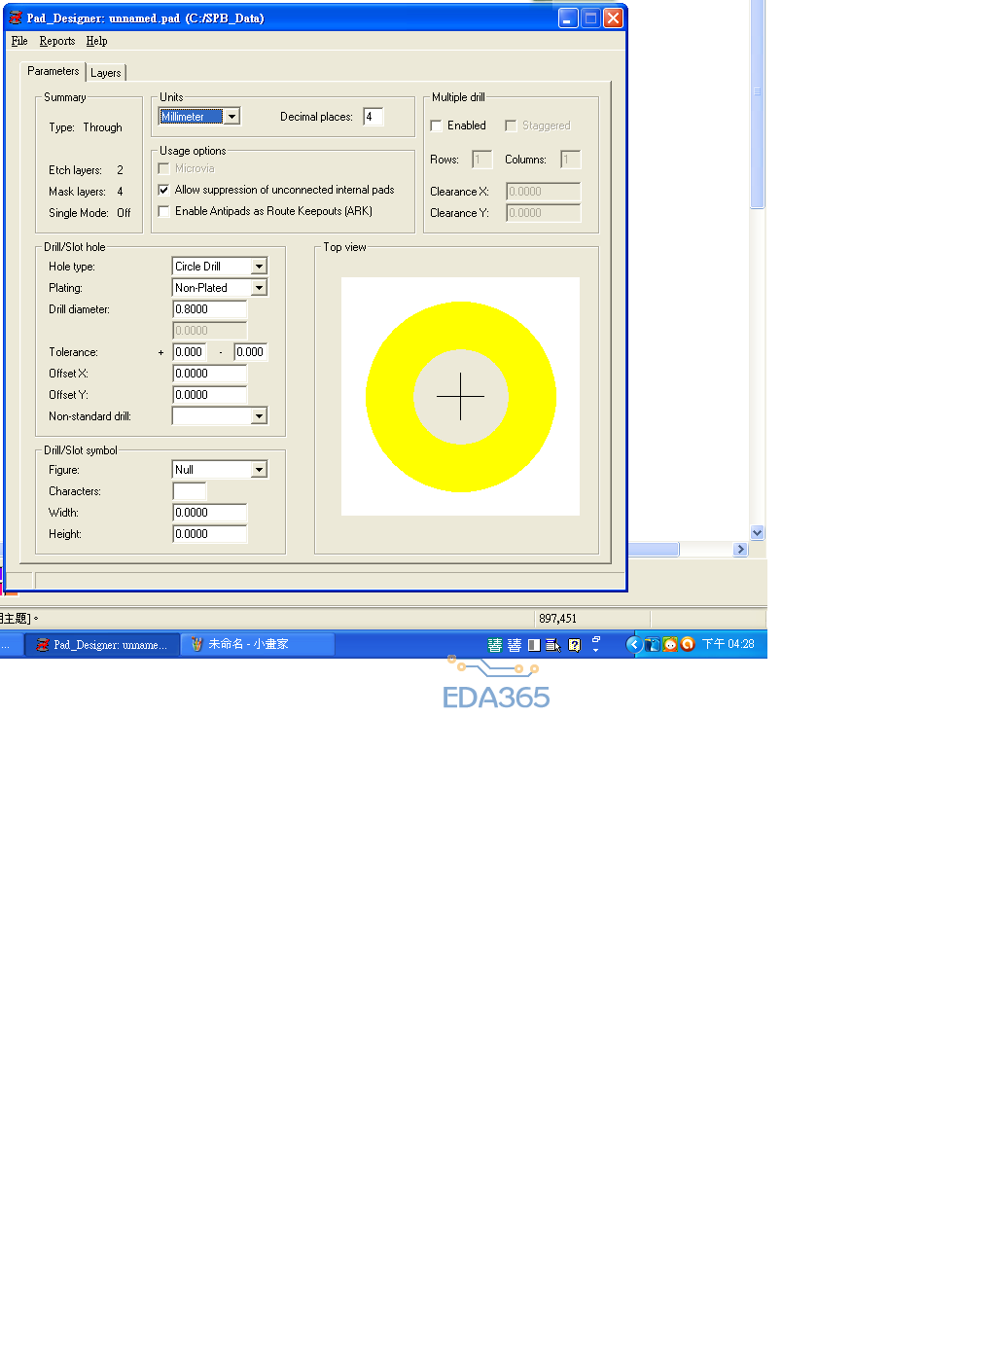
Task: Open the Plating dropdown
Action: click(259, 288)
